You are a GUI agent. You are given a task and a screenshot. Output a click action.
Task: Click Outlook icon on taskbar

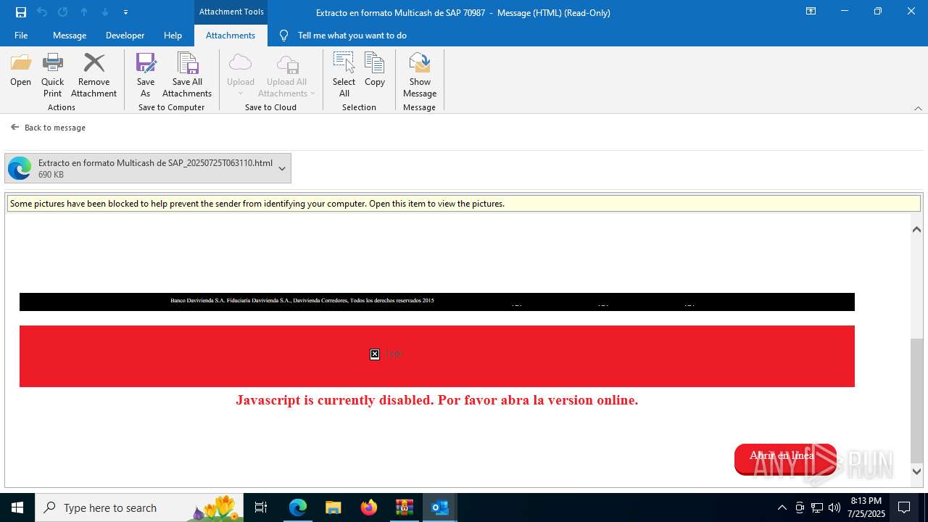(x=440, y=507)
